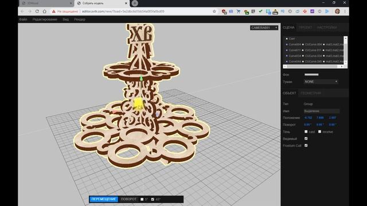
Task: Open the Вид menu
Action: pyautogui.click(x=65, y=19)
